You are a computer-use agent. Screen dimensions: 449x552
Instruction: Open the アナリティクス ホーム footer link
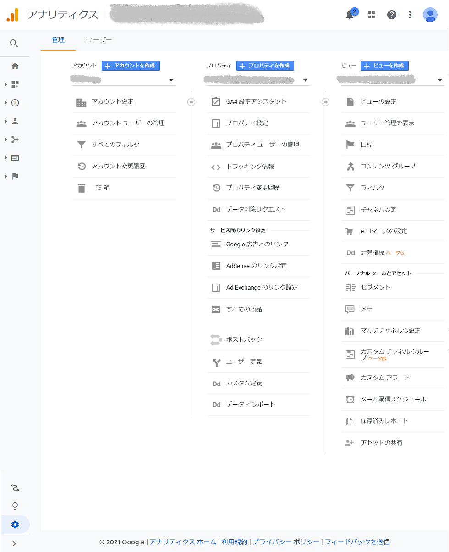183,542
